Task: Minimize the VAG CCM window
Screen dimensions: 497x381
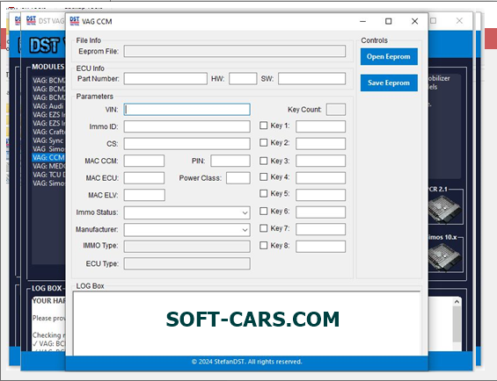Action: coord(363,21)
